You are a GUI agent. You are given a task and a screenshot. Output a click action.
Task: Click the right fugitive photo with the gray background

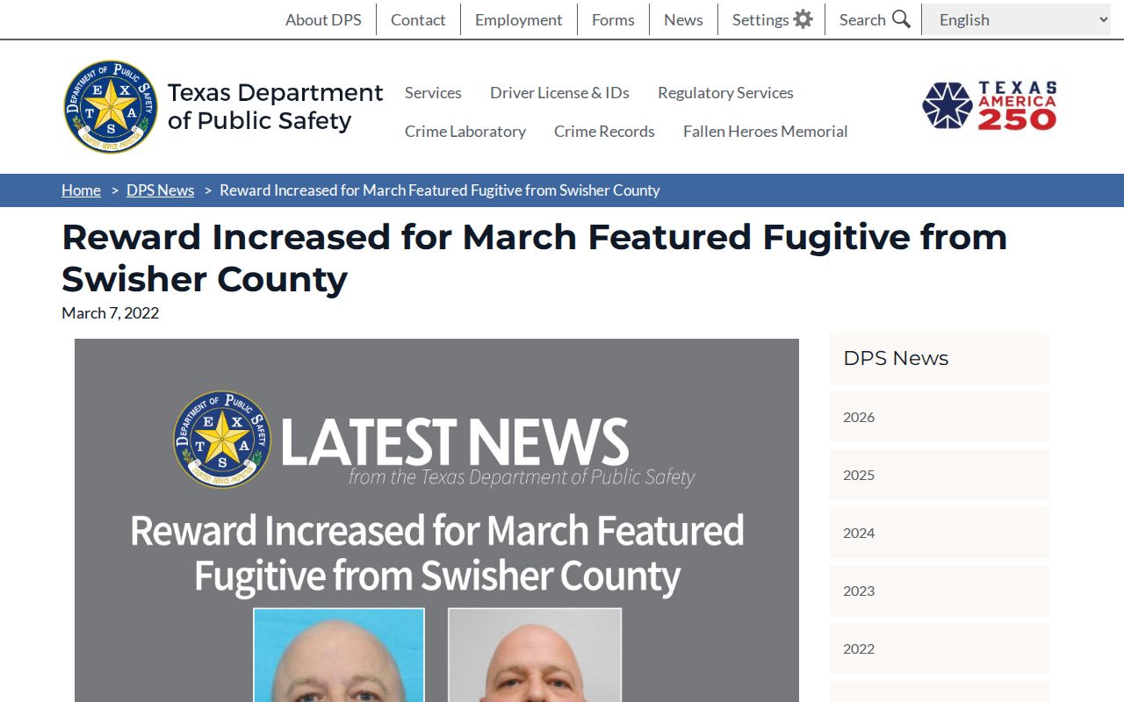(535, 655)
